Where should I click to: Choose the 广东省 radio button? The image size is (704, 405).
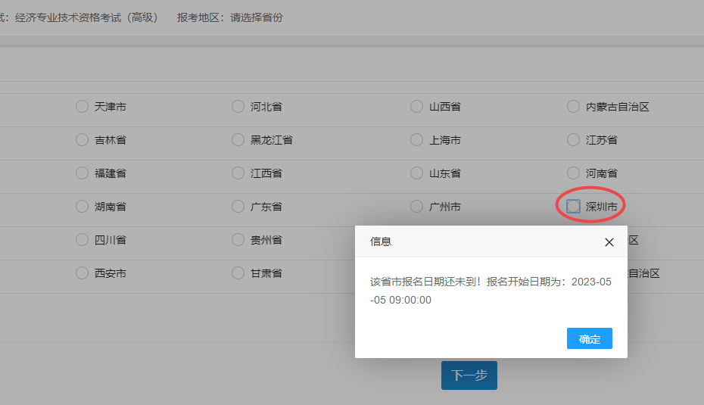(x=238, y=207)
